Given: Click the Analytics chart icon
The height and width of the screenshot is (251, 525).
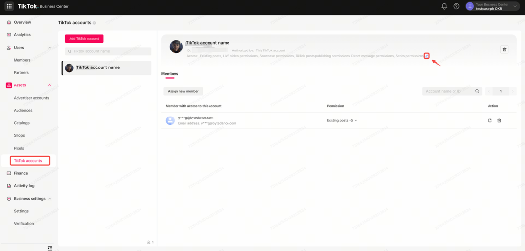Looking at the screenshot, I should click(x=9, y=35).
